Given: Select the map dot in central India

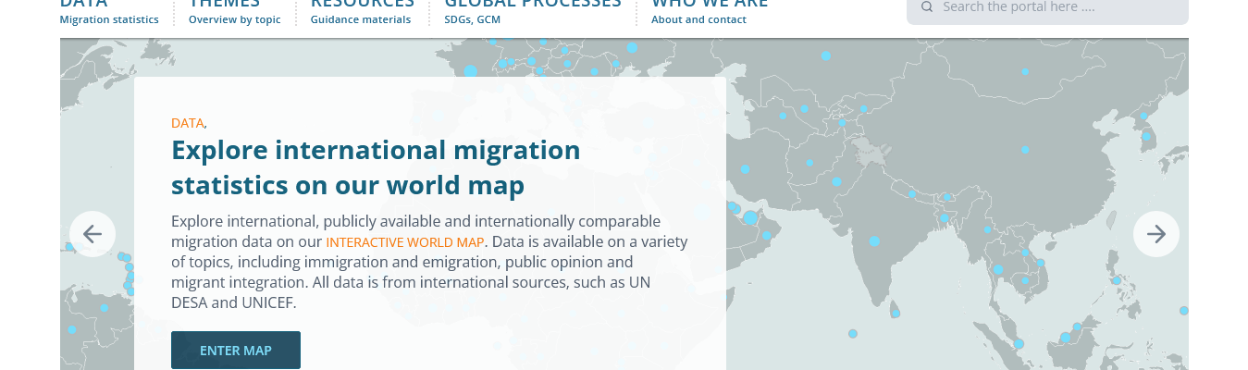Looking at the screenshot, I should click(874, 241).
